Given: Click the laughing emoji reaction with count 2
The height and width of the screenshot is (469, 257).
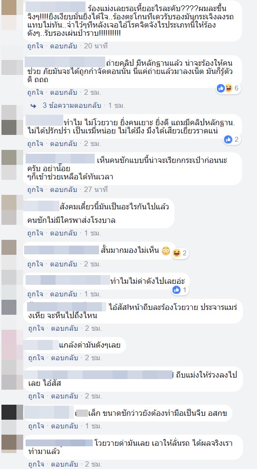Looking at the screenshot, I should (x=176, y=253).
